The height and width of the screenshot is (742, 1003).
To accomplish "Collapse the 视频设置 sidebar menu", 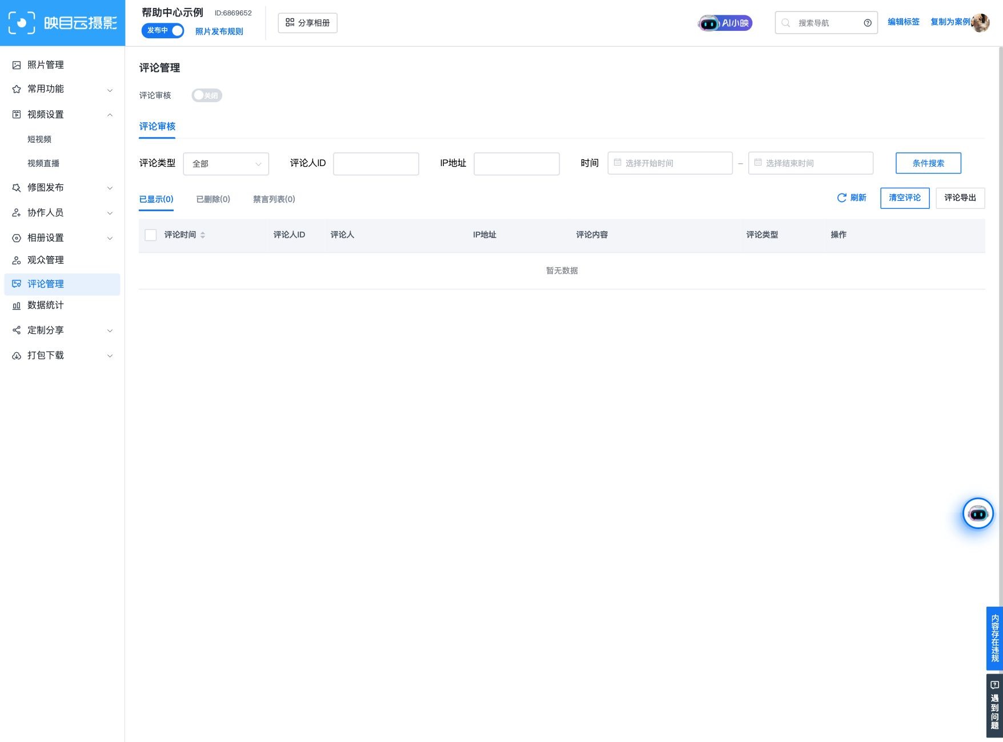I will pyautogui.click(x=63, y=115).
